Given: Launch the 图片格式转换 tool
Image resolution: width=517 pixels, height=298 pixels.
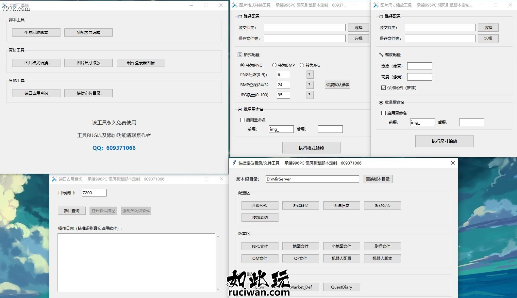Looking at the screenshot, I should pyautogui.click(x=36, y=63).
